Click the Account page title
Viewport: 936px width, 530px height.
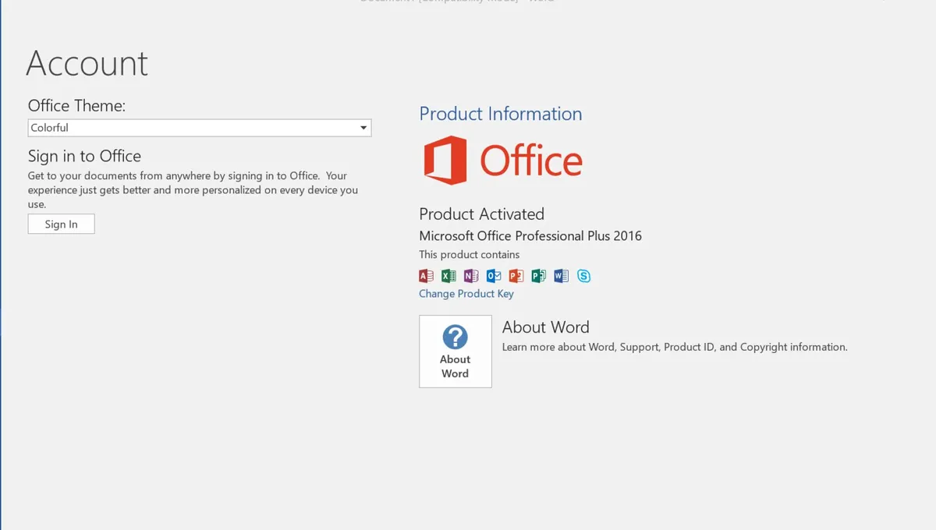(x=87, y=63)
